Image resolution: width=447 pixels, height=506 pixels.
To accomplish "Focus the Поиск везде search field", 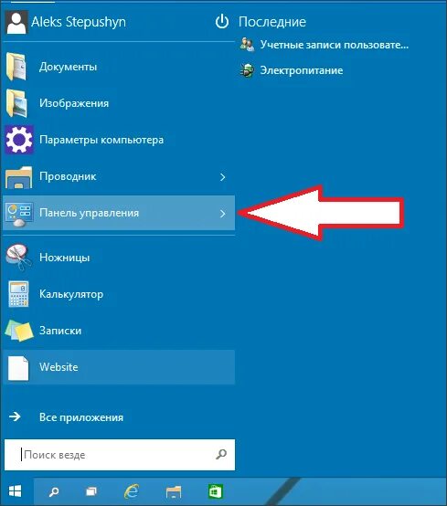I will [x=120, y=455].
